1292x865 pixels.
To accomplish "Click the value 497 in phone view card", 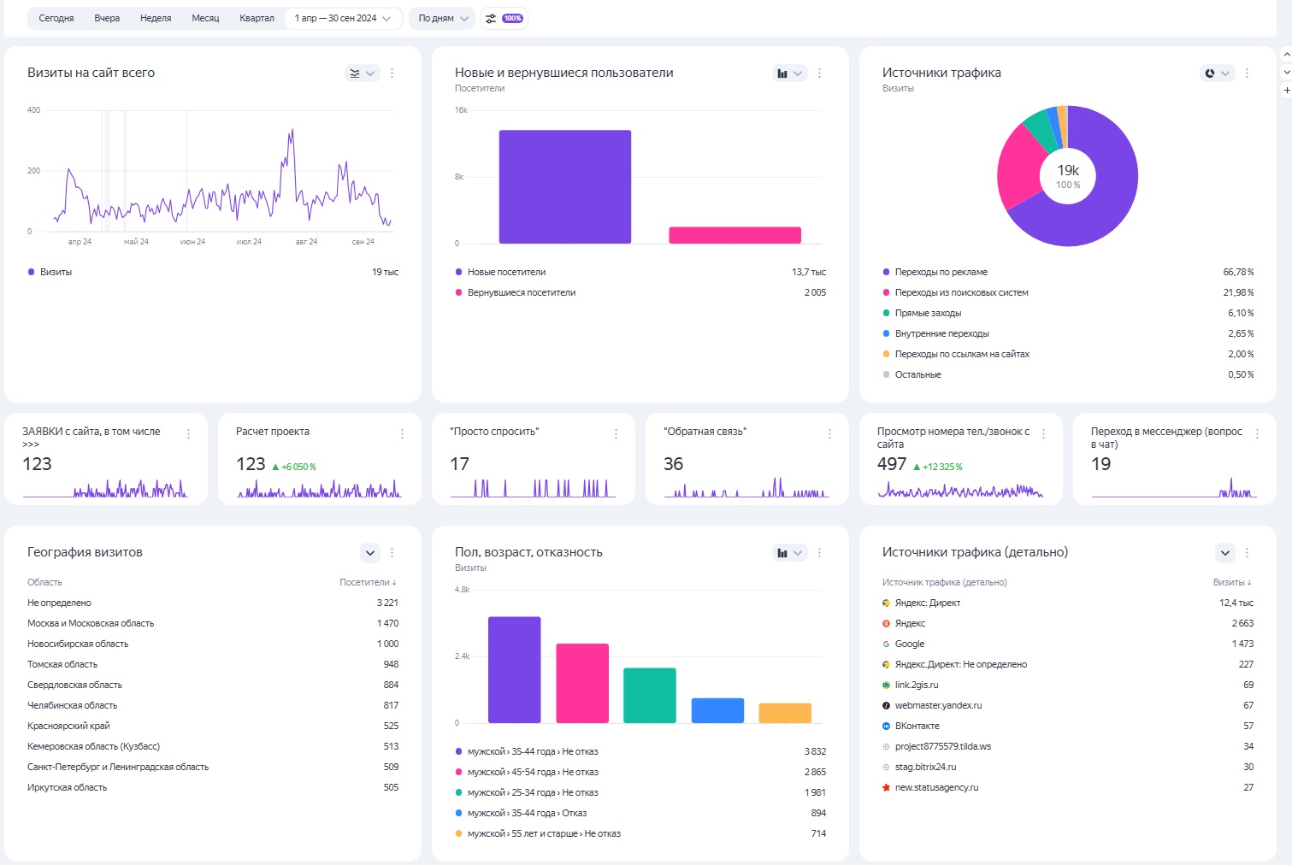I will (892, 464).
